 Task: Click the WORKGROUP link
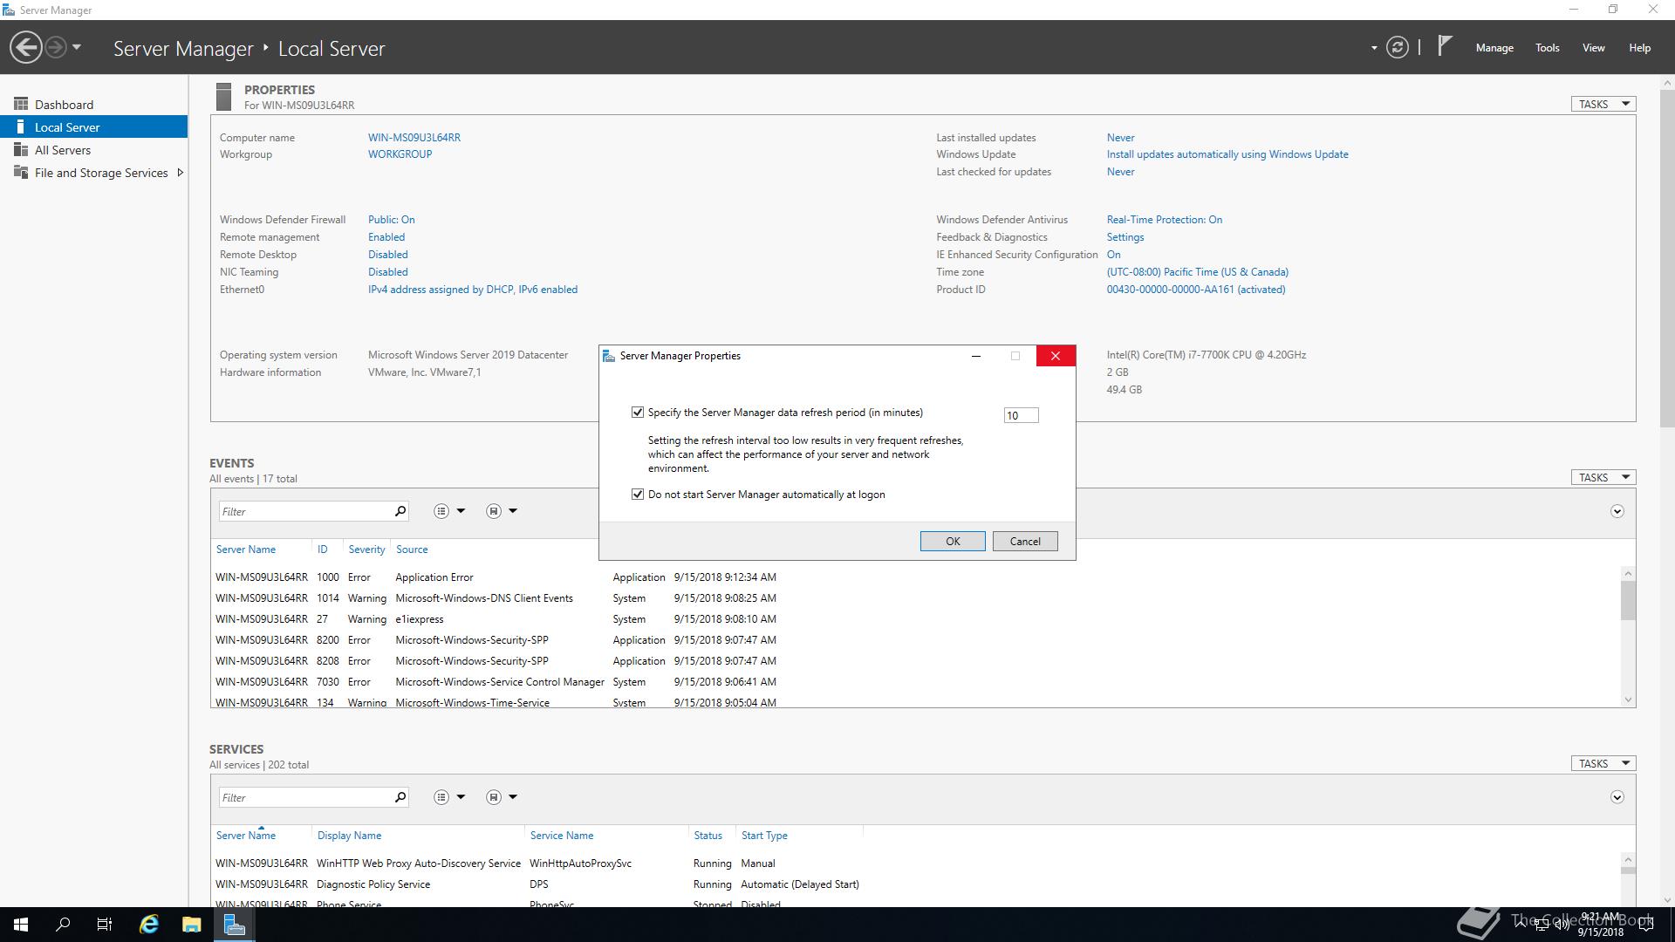[x=400, y=154]
